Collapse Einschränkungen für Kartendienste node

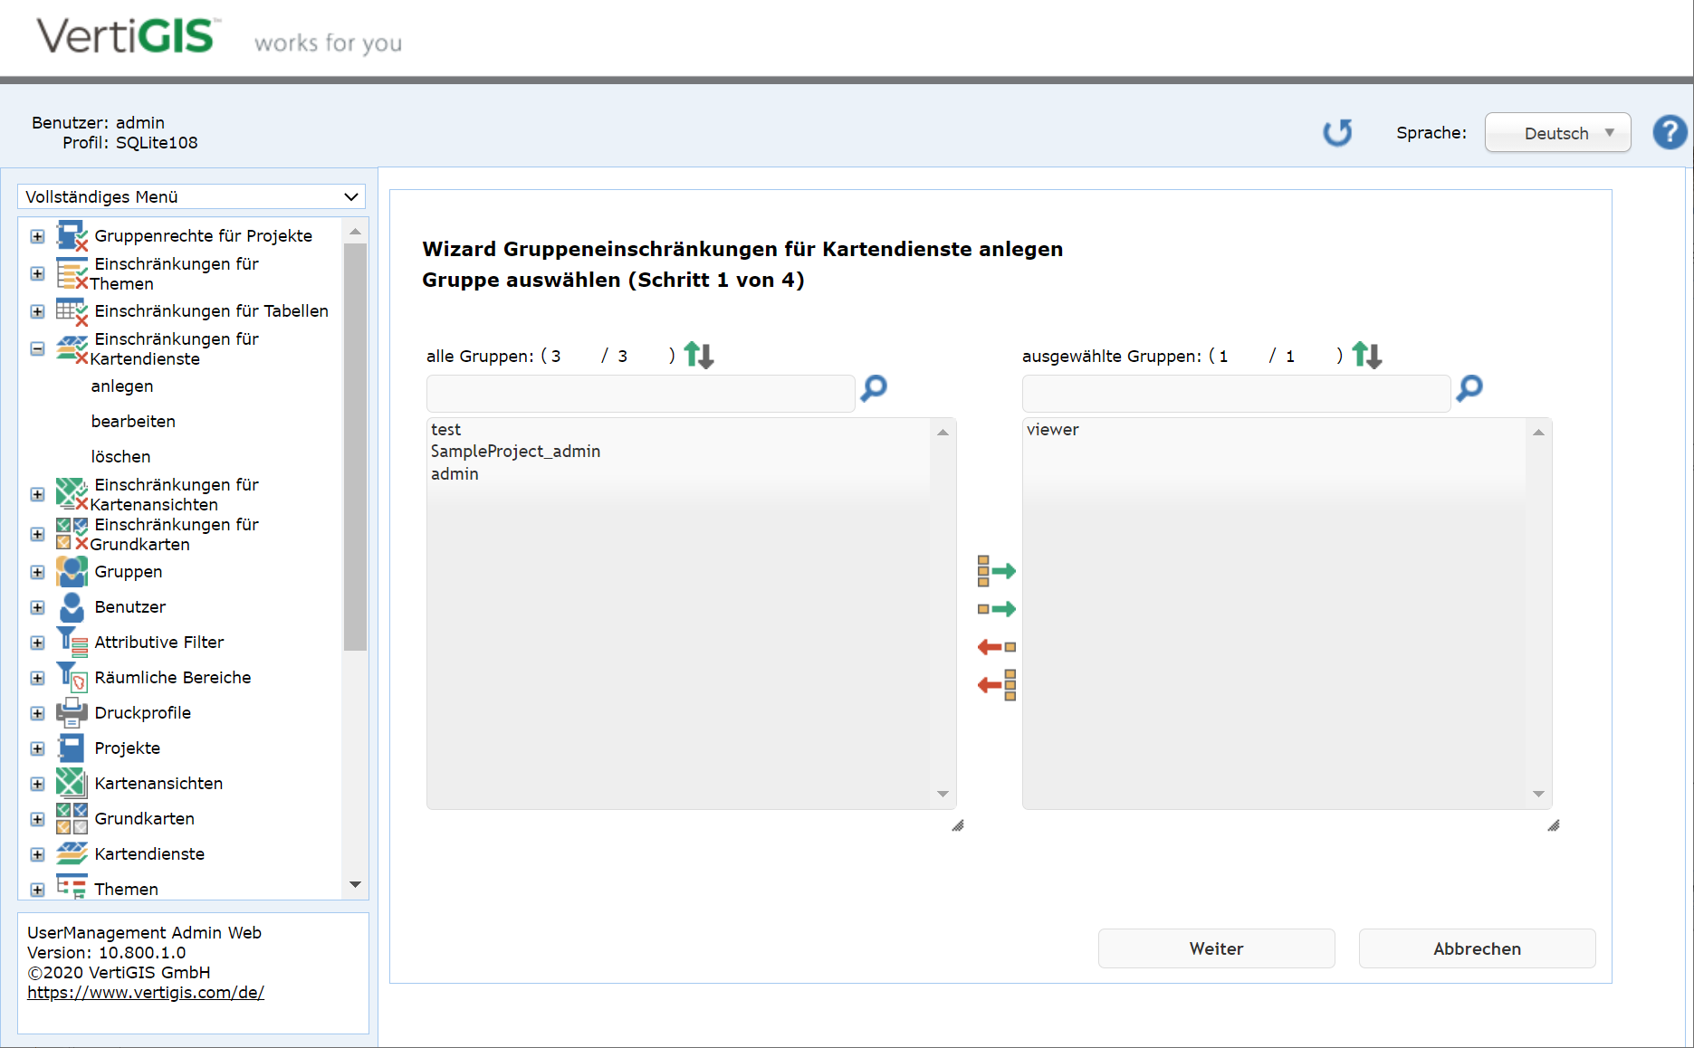[37, 348]
